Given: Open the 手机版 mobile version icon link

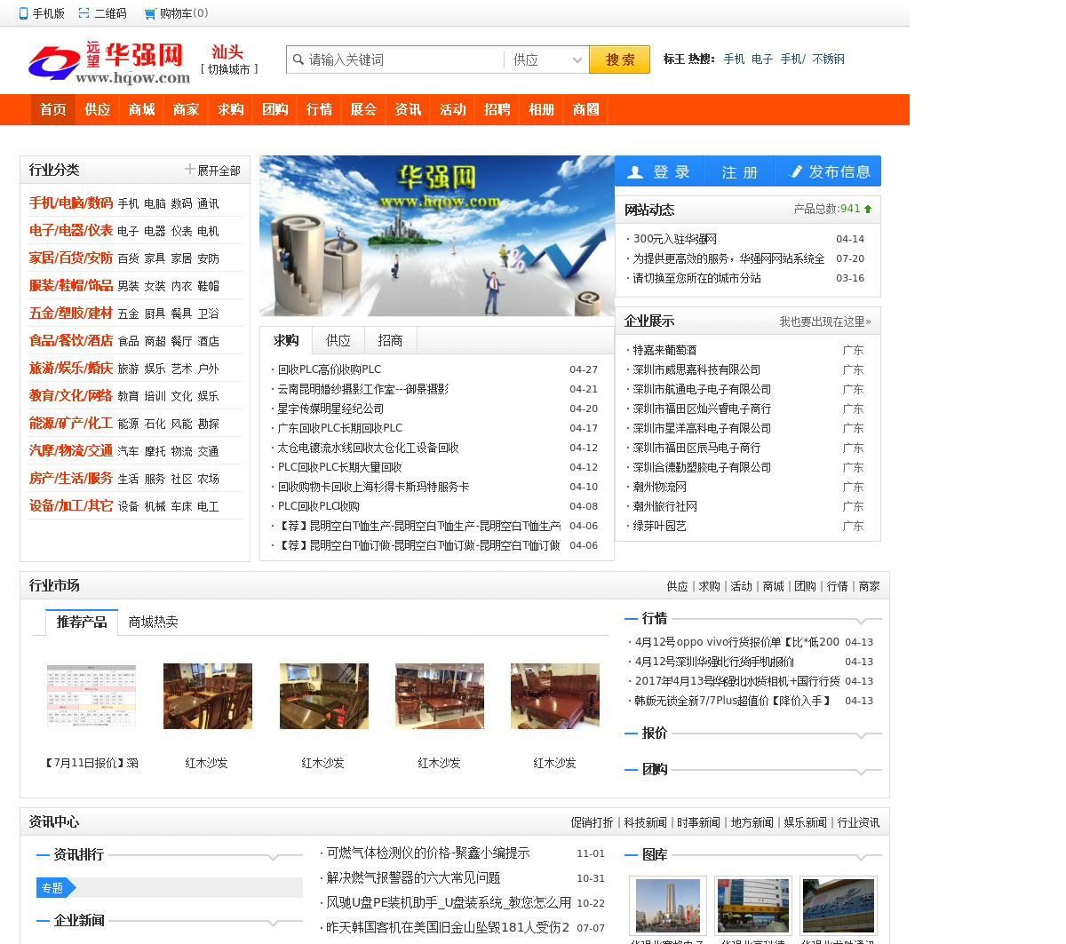Looking at the screenshot, I should click(41, 13).
